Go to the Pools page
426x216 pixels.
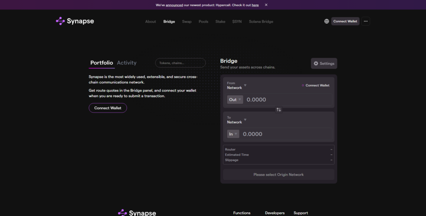203,22
